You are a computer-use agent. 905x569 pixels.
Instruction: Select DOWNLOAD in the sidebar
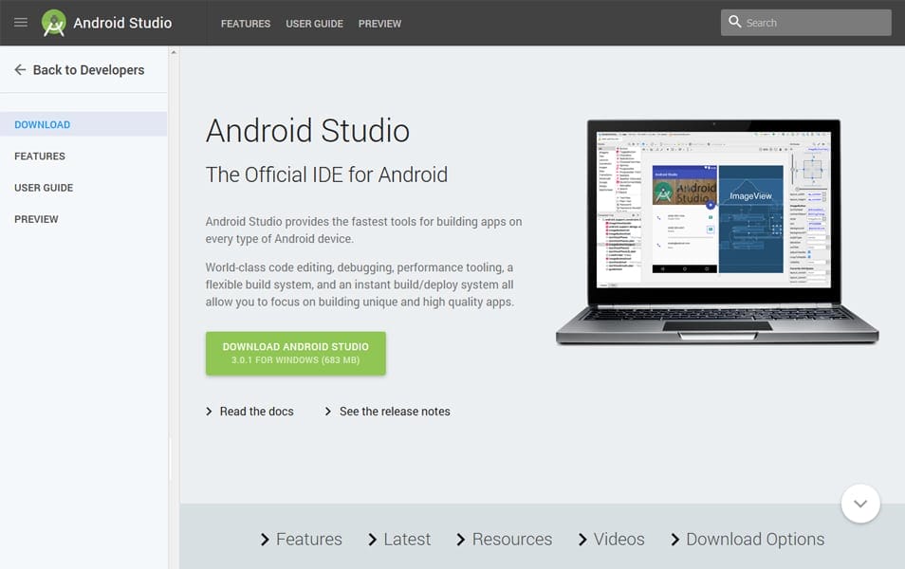coord(42,124)
